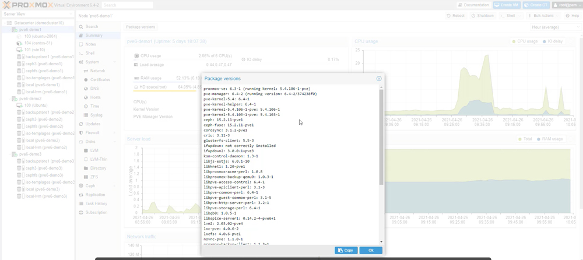This screenshot has width=583, height=260.
Task: Open the Hour (average) timeframe dropdown
Action: (556, 27)
